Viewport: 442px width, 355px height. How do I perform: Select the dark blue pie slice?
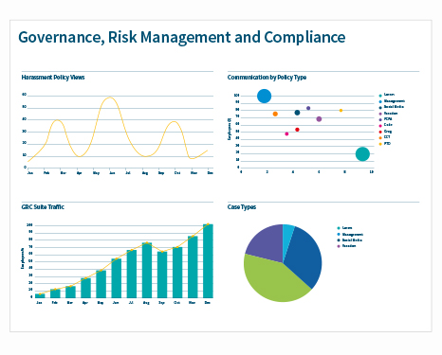tap(304, 256)
